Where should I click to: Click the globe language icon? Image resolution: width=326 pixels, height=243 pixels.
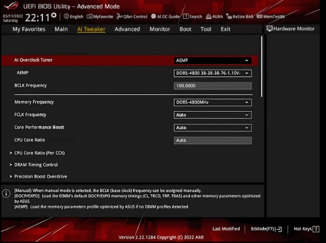(x=66, y=16)
